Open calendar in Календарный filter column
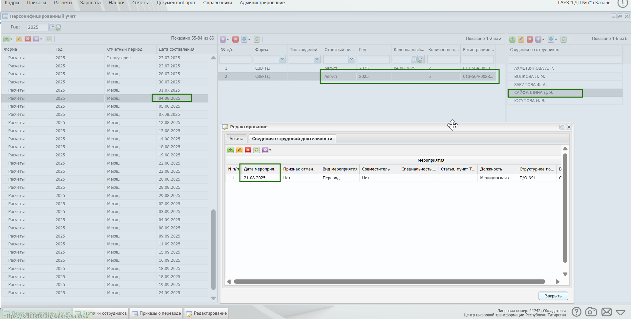 [414, 59]
